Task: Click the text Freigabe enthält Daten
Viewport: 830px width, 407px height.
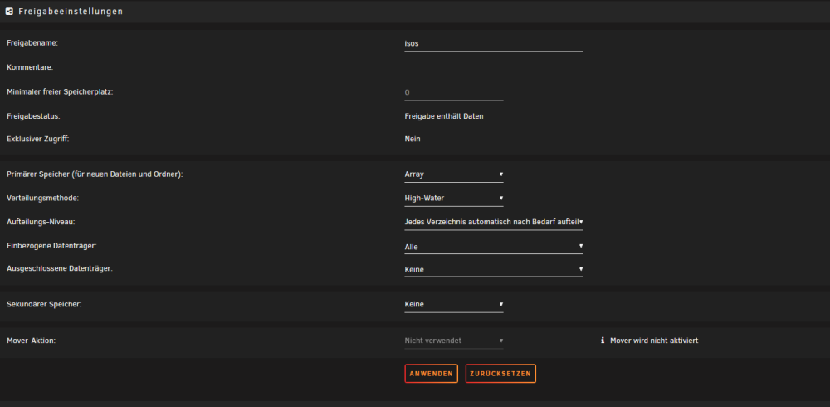Action: pos(443,116)
